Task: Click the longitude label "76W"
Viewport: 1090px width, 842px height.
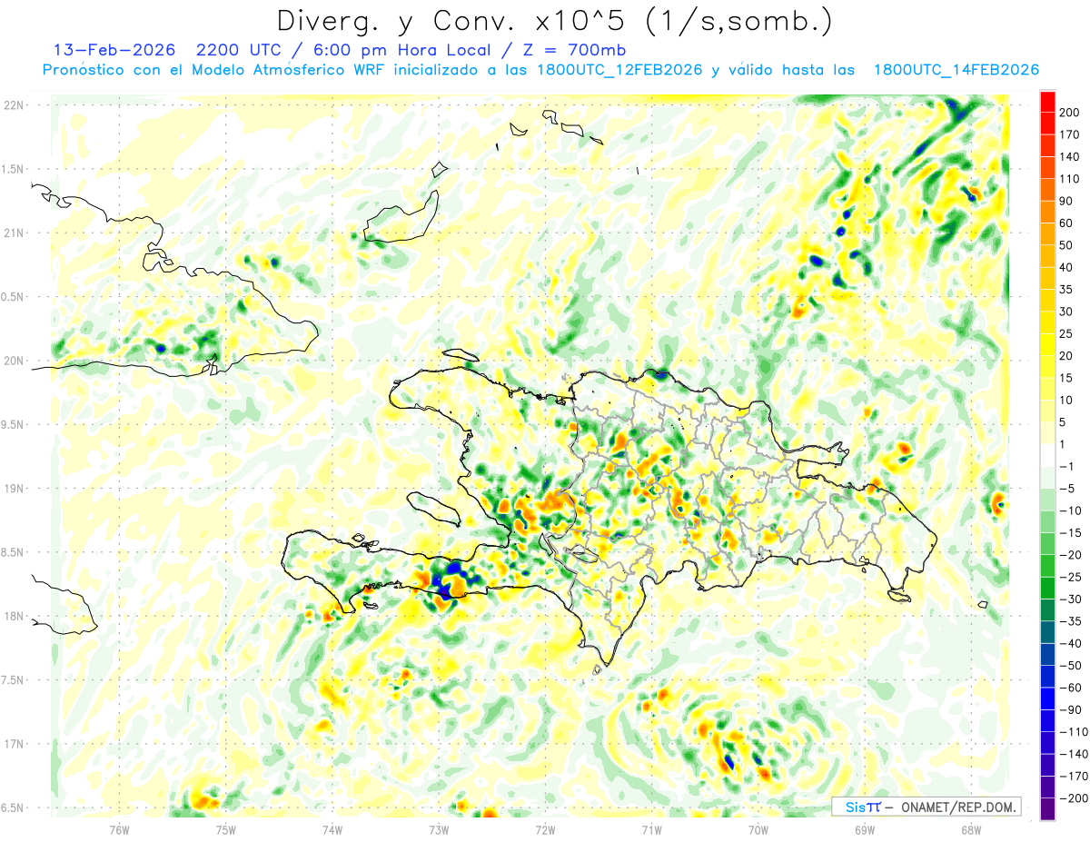Action: click(x=119, y=829)
